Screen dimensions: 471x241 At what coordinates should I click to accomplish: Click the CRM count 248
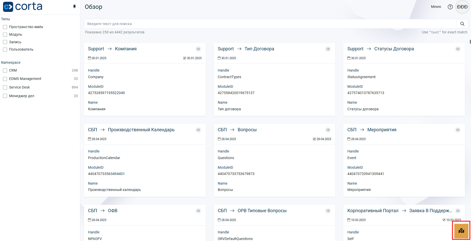coord(75,70)
